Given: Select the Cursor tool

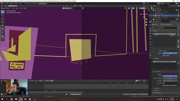Looking at the screenshot, I should 3,15.
